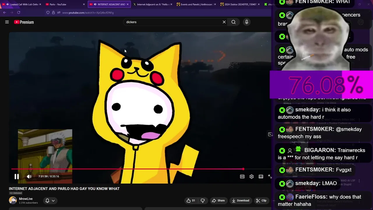
Task: Mute the video with the speaker icon
Action: pyautogui.click(x=29, y=176)
